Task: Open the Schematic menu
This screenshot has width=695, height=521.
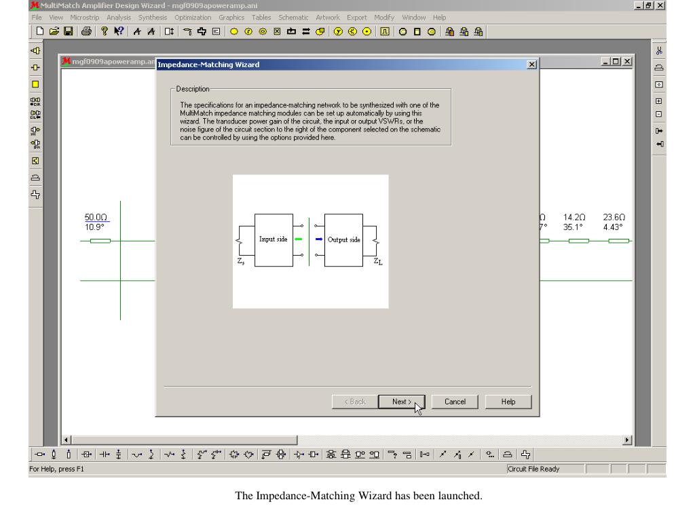Action: pos(293,17)
